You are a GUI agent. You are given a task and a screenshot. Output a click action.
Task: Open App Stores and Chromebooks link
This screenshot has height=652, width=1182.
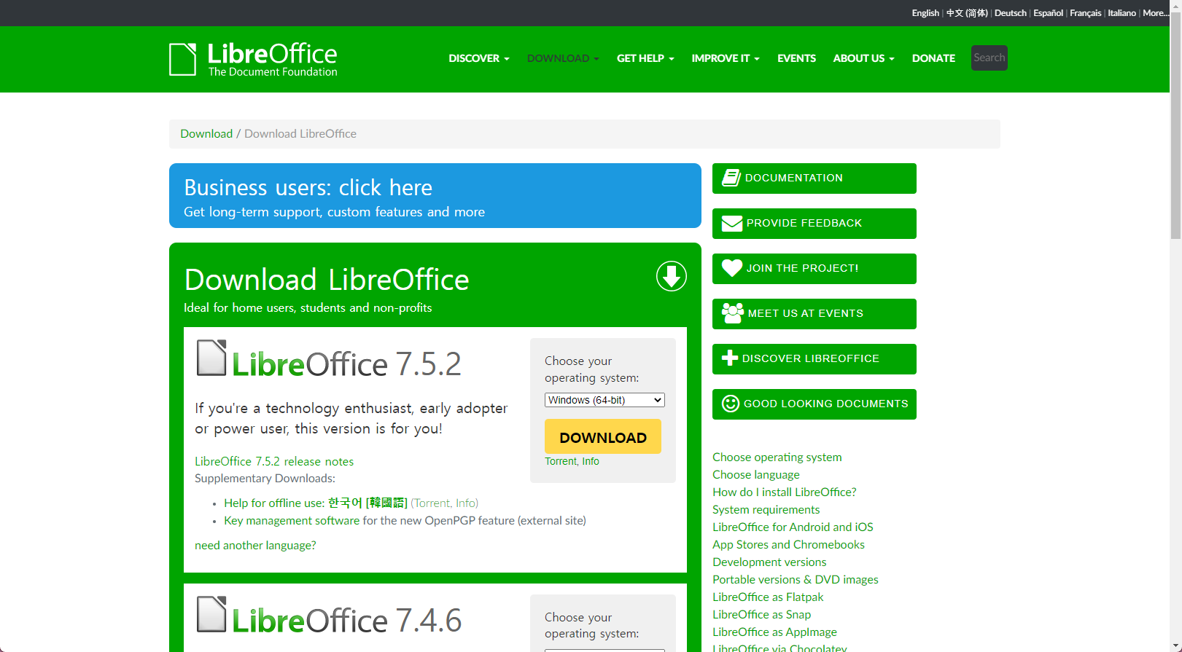click(x=788, y=544)
